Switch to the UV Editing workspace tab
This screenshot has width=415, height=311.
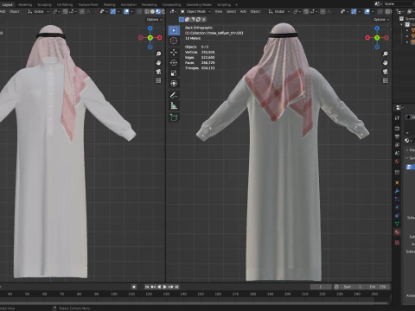click(65, 4)
